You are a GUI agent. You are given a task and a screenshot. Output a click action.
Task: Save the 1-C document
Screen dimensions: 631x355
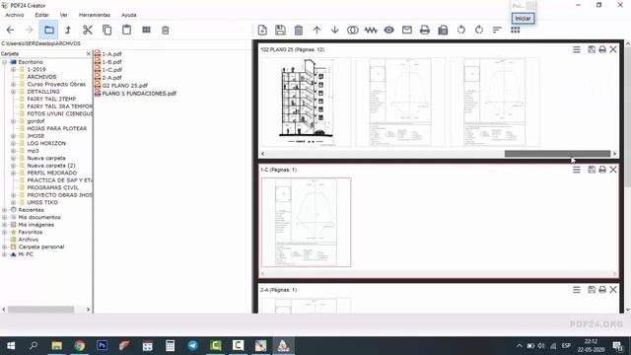point(592,170)
